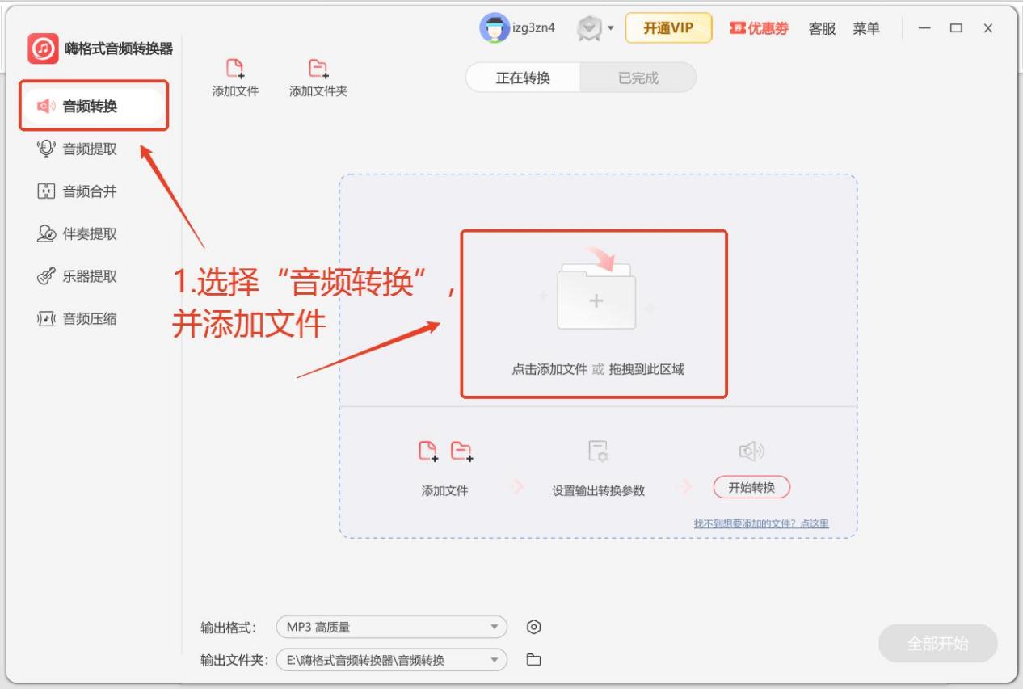Screen dimensions: 1023x689
Task: Open the 找不到想要添加的文件 help link
Action: [761, 523]
